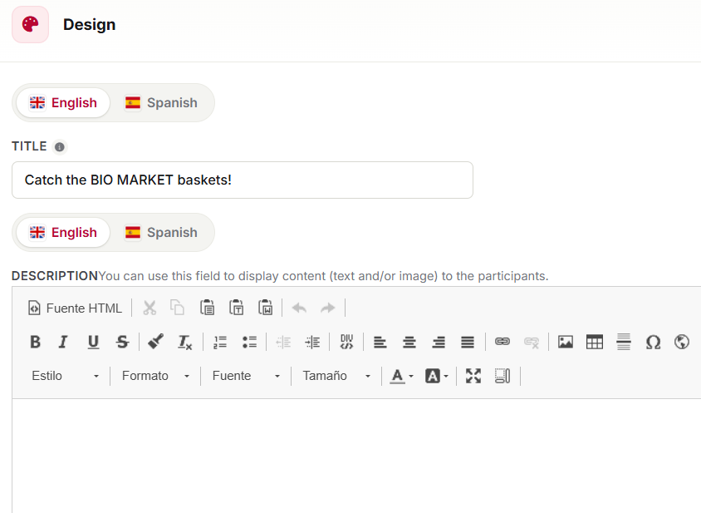Click the Design palette icon

point(30,24)
